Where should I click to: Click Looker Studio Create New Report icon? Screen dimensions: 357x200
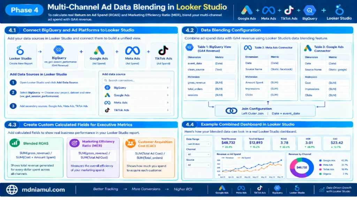(20, 50)
